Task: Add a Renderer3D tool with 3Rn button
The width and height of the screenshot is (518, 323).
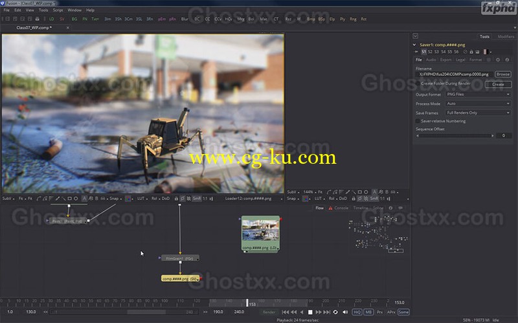Action: coord(150,19)
